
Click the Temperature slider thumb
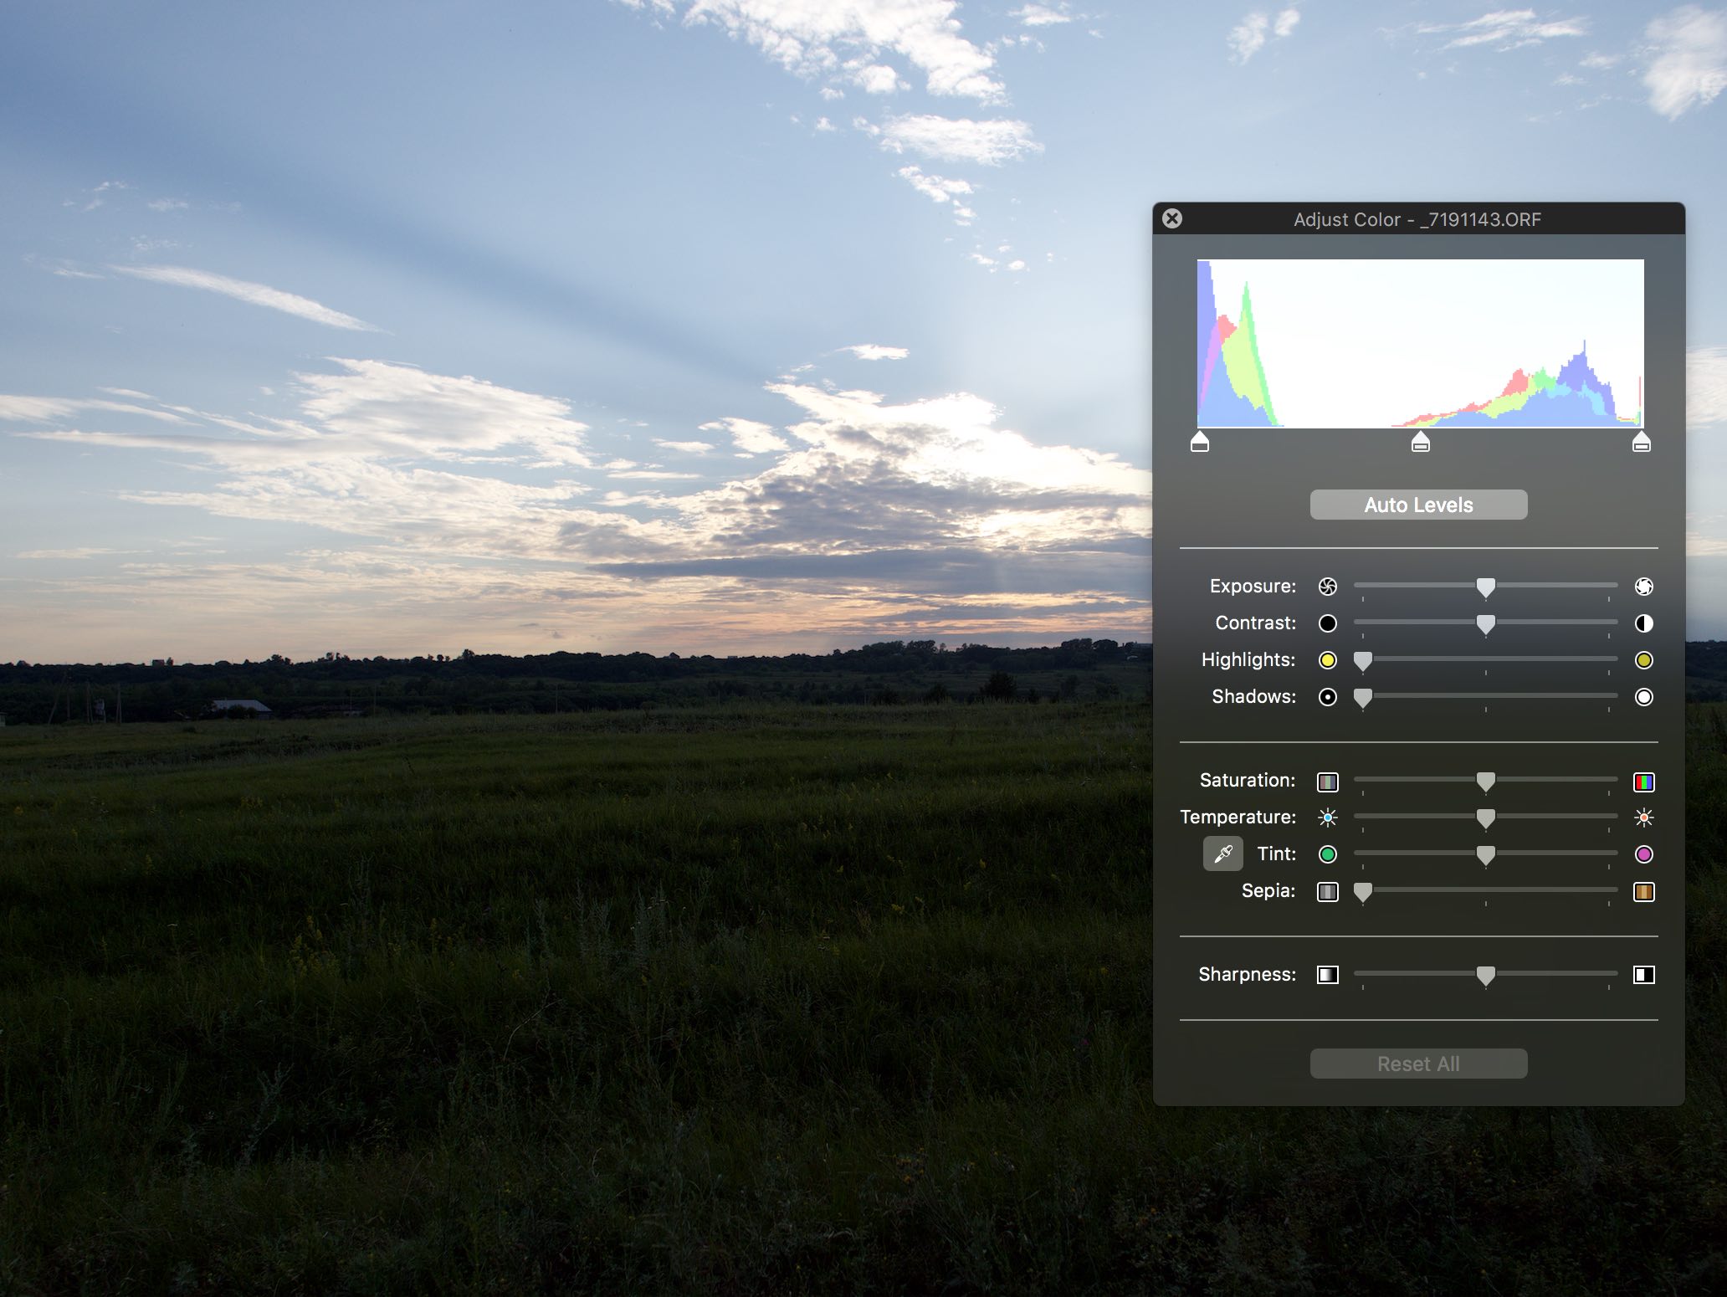1485,818
